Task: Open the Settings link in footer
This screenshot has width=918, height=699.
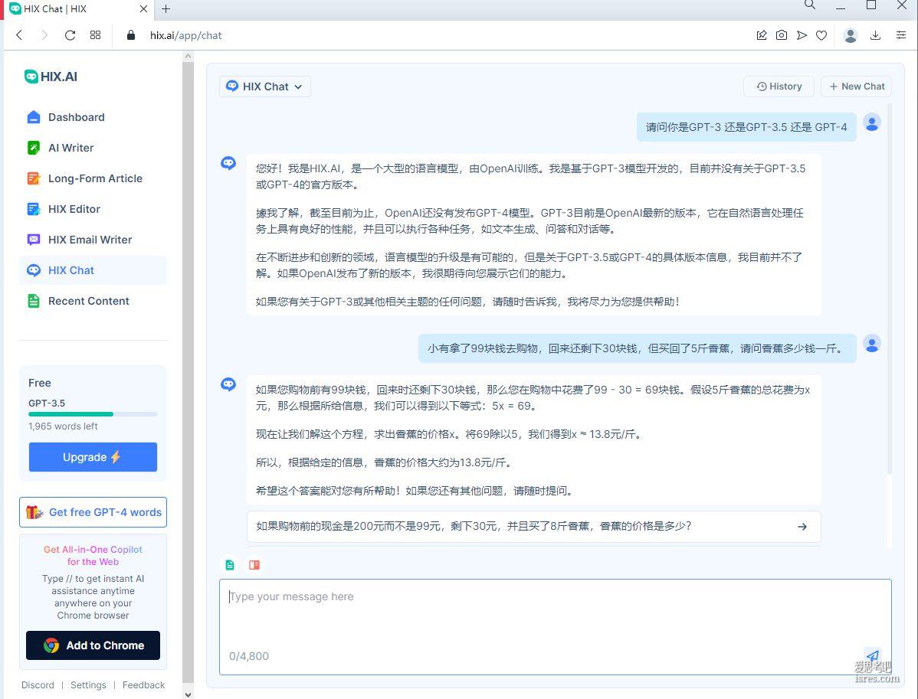Action: [88, 685]
